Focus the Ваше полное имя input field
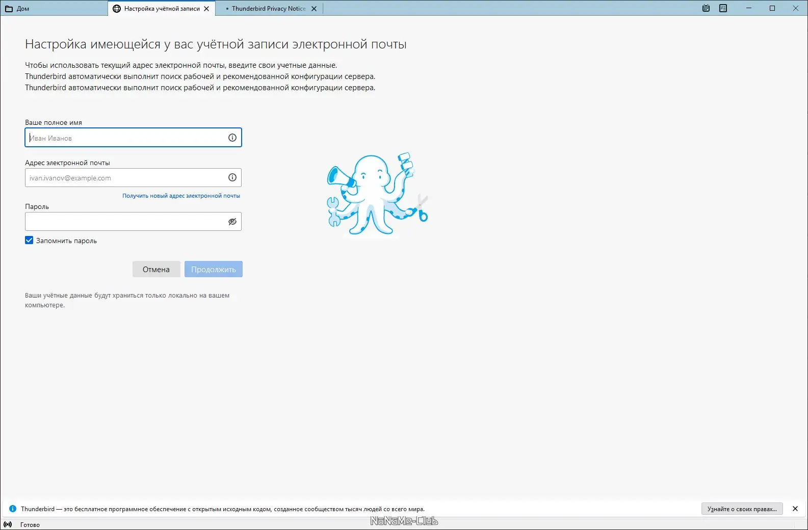The image size is (808, 530). (x=133, y=138)
